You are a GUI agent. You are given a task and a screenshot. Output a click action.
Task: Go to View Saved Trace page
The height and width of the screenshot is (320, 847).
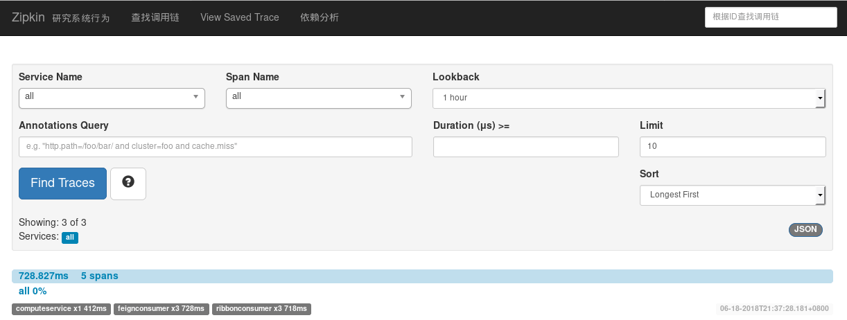[240, 17]
